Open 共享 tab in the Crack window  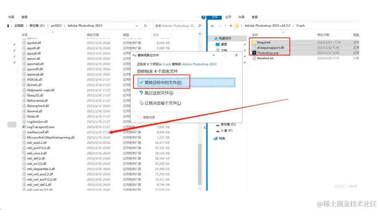point(241,17)
